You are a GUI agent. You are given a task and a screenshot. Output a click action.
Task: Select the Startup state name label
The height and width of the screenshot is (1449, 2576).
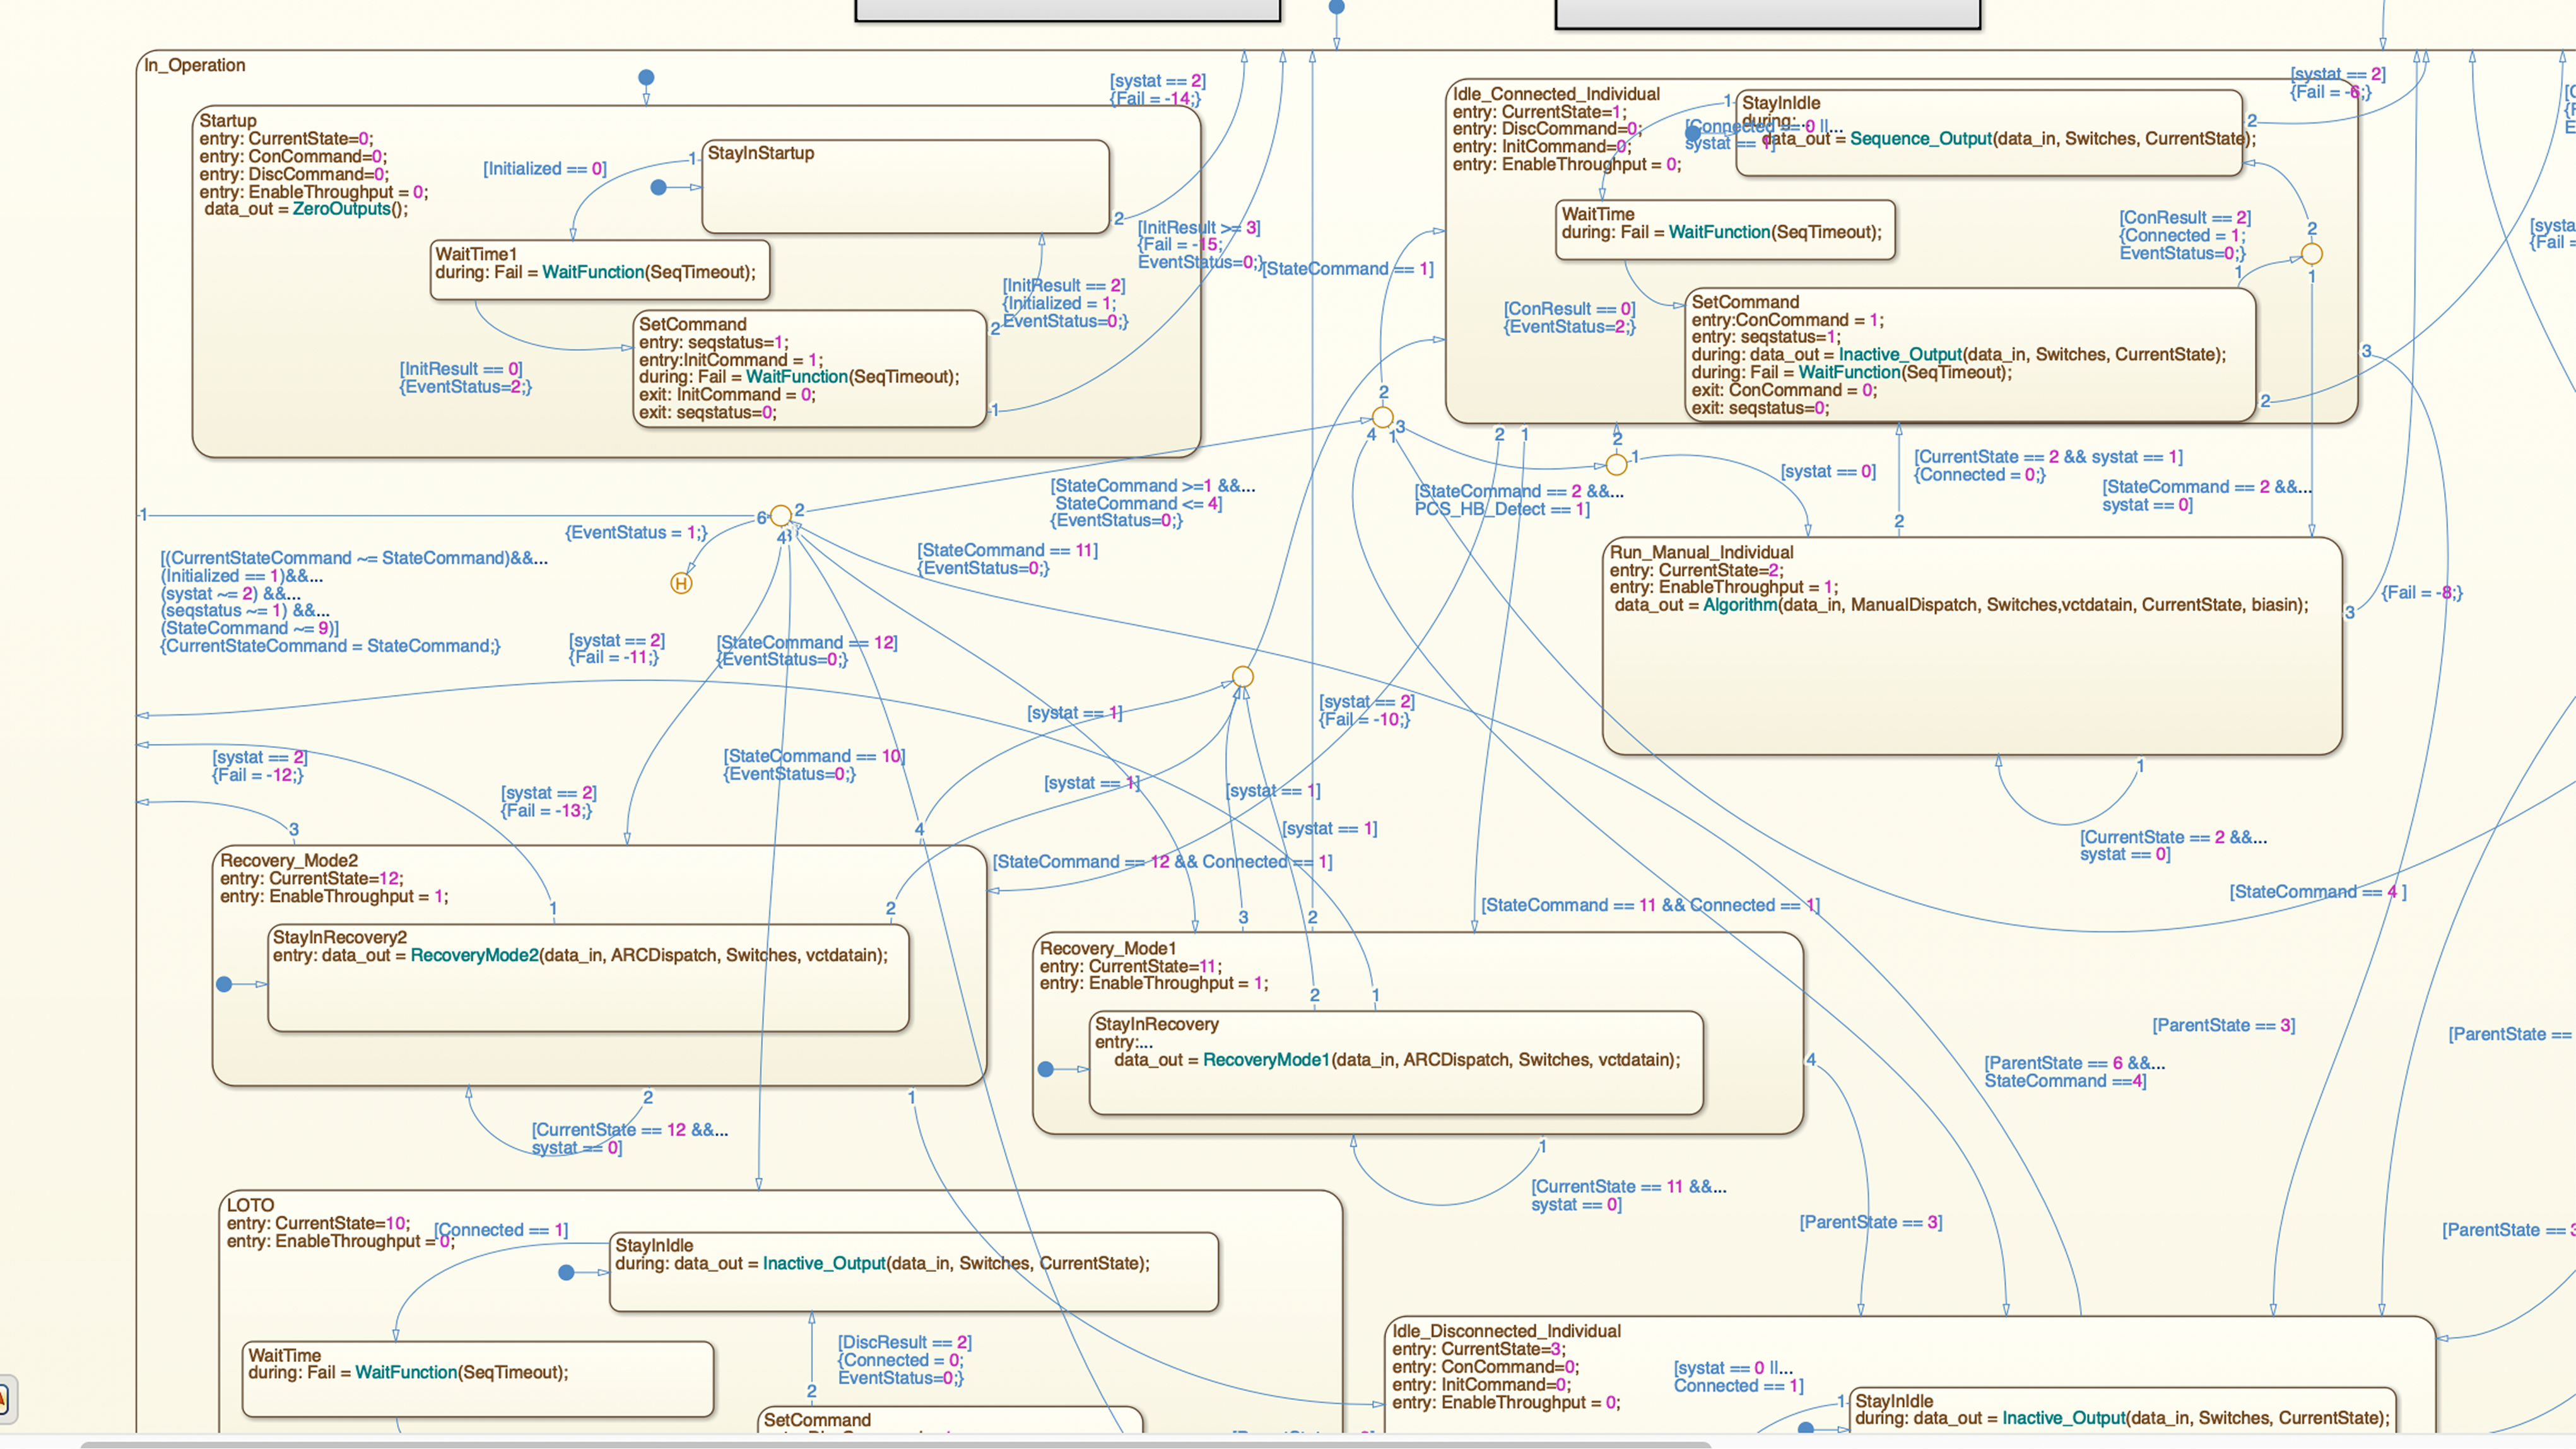tap(228, 121)
